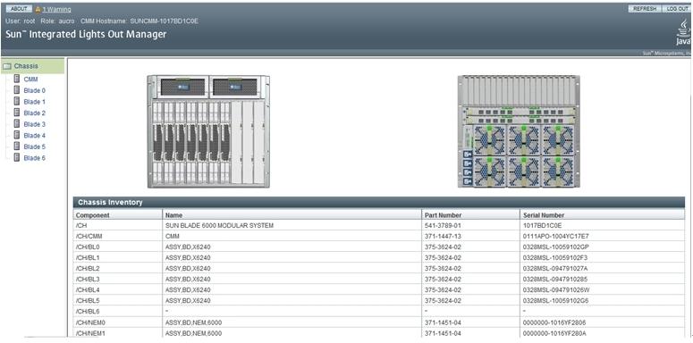Open the 1 Warning link
This screenshot has height=343, width=693.
click(56, 9)
